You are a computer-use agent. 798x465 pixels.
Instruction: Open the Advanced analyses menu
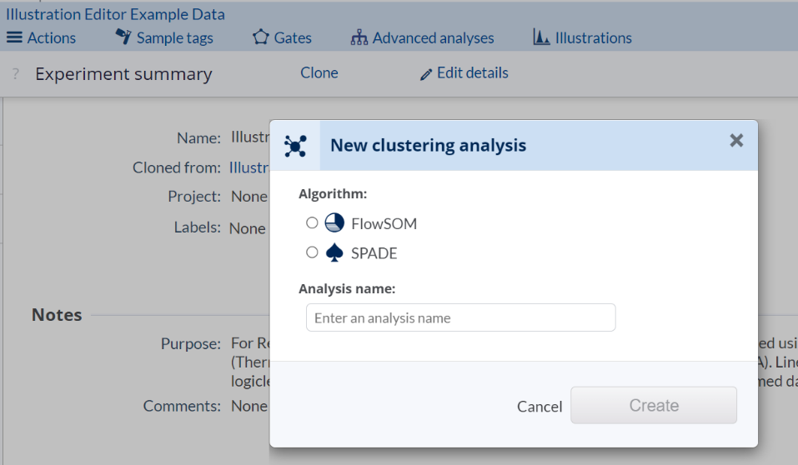coord(422,37)
